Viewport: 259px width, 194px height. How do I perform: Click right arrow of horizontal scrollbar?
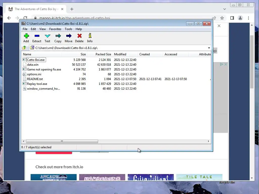[208, 141]
